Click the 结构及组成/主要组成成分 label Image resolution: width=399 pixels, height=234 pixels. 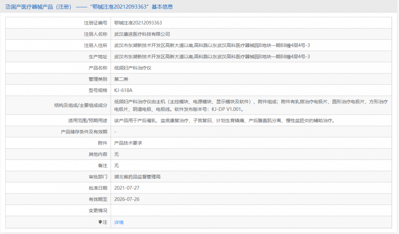click(x=81, y=105)
